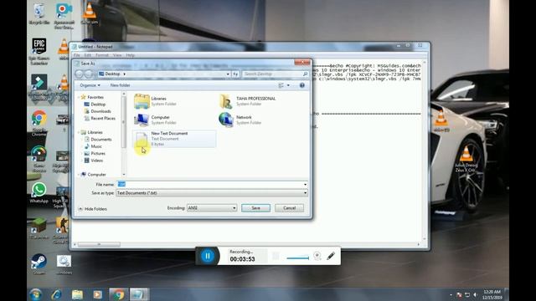Switch to Chrome on the taskbar

coord(118,294)
